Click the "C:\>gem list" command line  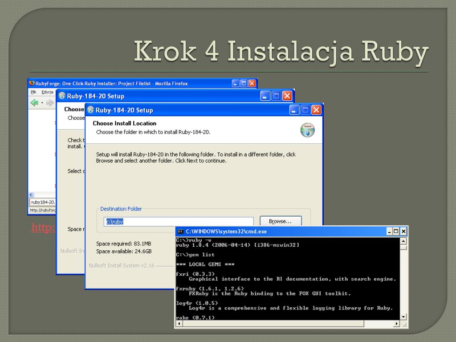[195, 254]
